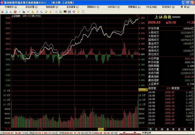Click the 国债成交 row
The width and height of the screenshot is (195, 135).
pos(171,40)
